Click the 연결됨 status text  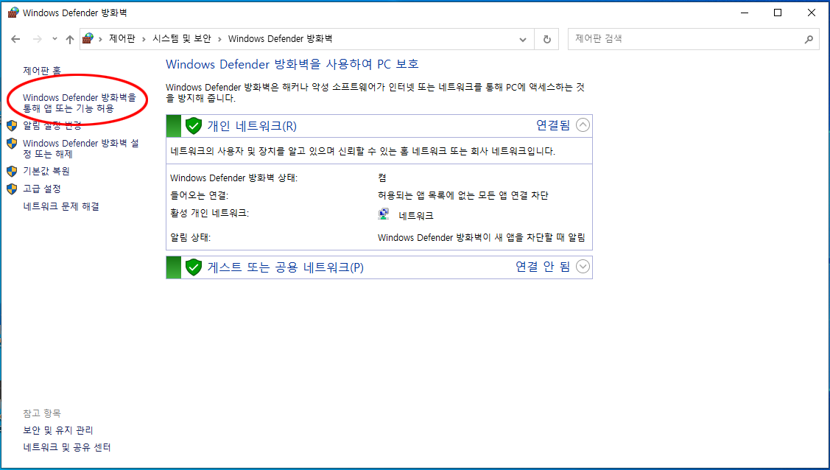553,125
